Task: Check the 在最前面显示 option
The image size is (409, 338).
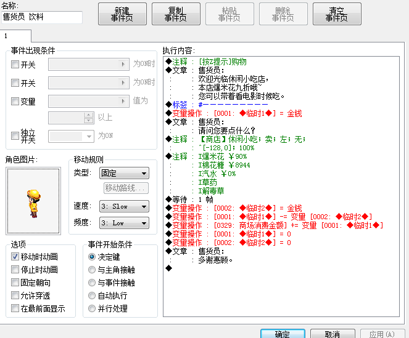Action: (15, 308)
